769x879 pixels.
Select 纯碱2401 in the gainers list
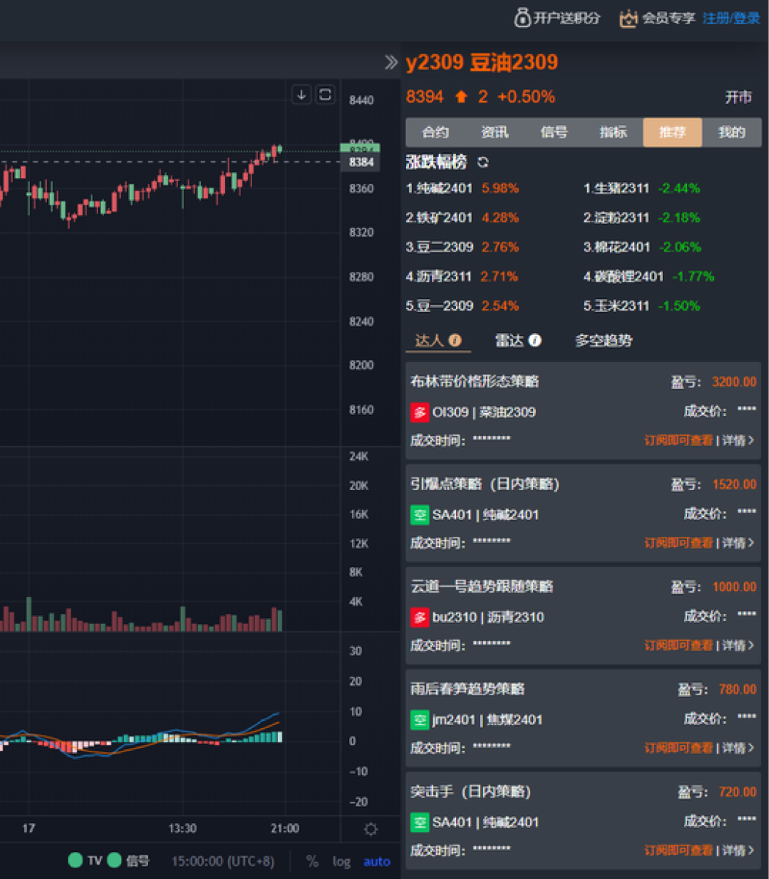click(444, 188)
